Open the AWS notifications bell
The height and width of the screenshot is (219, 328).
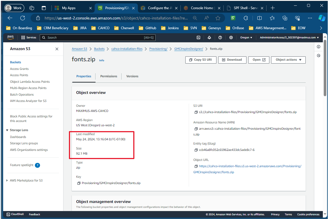click(209, 38)
